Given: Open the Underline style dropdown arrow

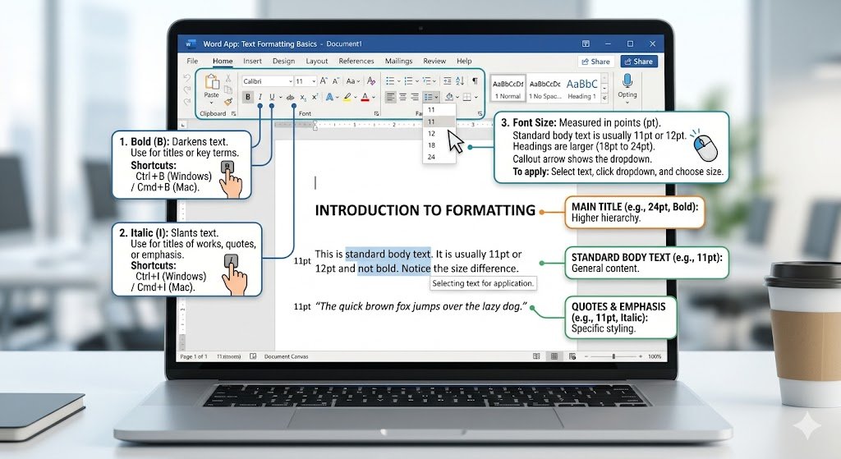Looking at the screenshot, I should click(x=280, y=98).
